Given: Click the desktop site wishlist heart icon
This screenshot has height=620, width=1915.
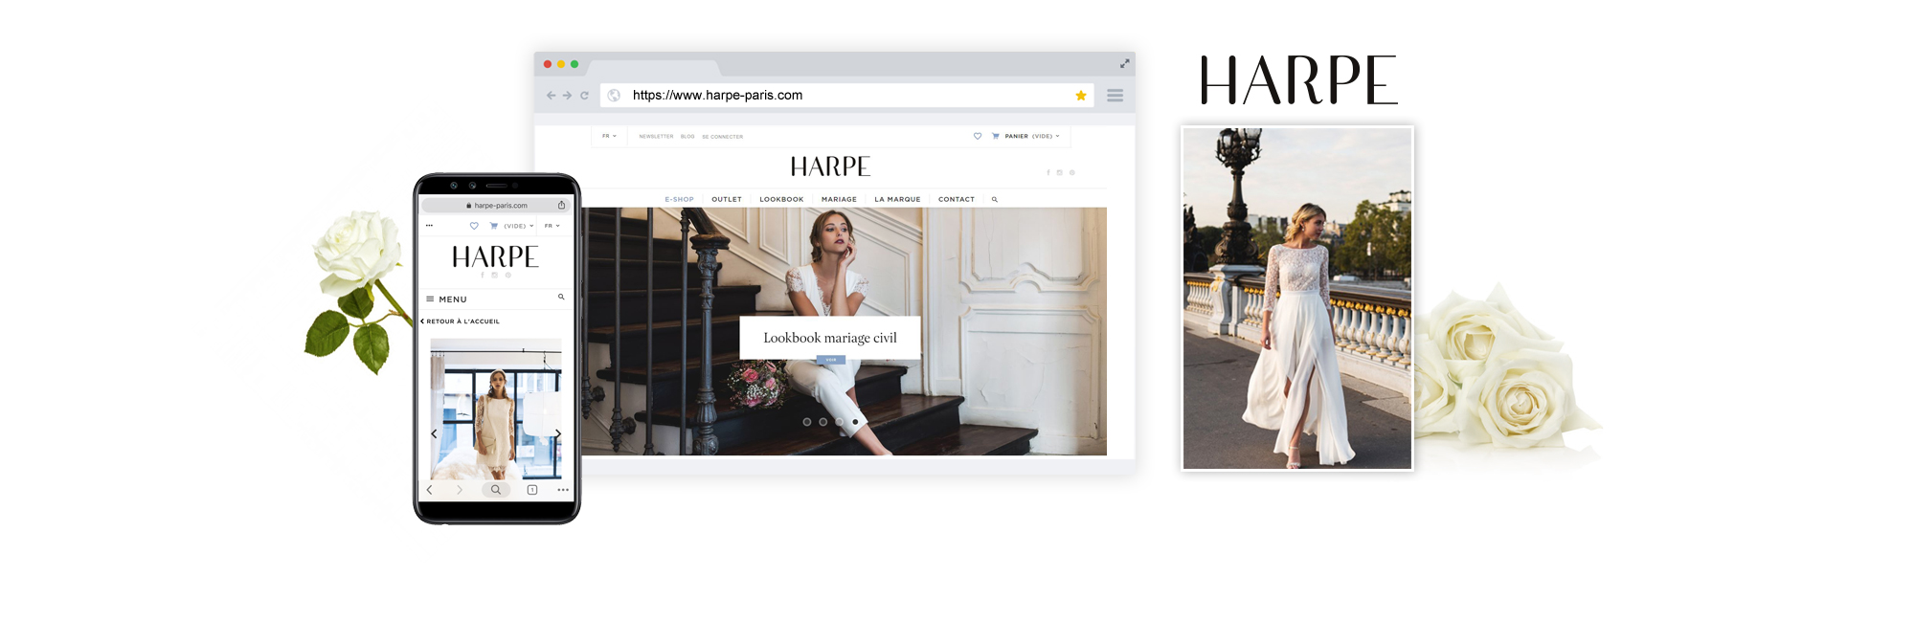Looking at the screenshot, I should pos(978,136).
